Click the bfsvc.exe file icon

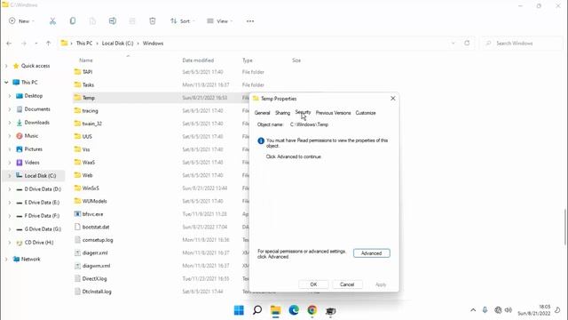pyautogui.click(x=77, y=214)
